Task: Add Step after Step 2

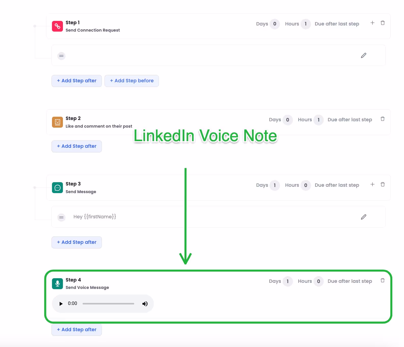Action: [77, 146]
